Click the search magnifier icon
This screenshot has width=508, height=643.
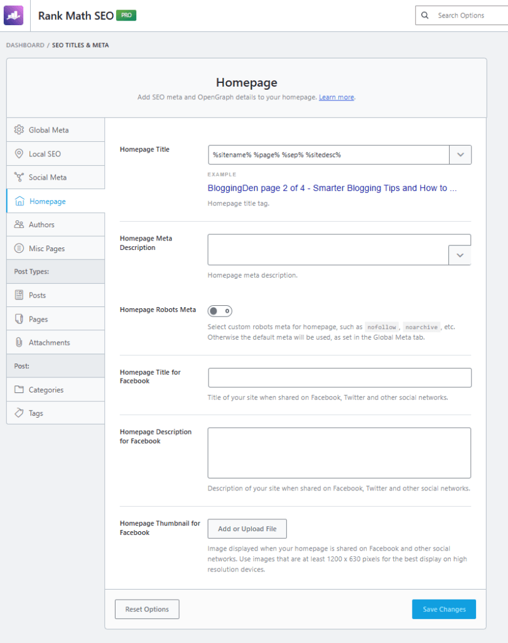pyautogui.click(x=424, y=15)
